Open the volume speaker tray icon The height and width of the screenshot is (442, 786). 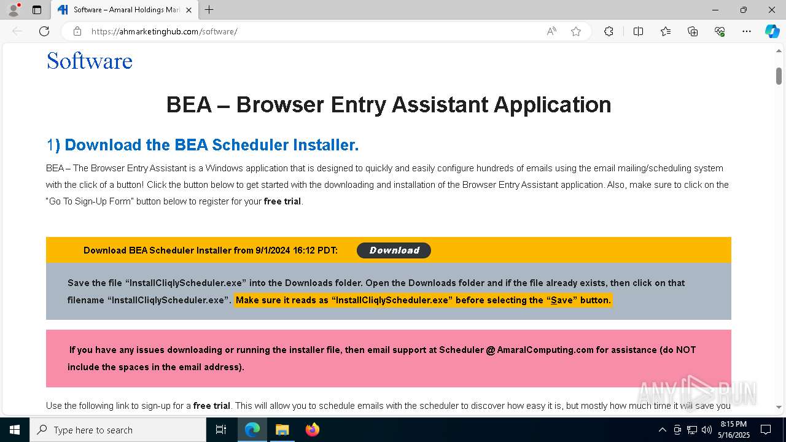pyautogui.click(x=707, y=430)
